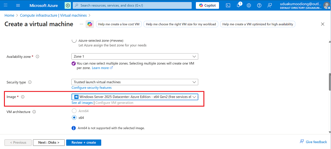
Task: Show info tooltip for VM architecture
Action: coord(34,112)
